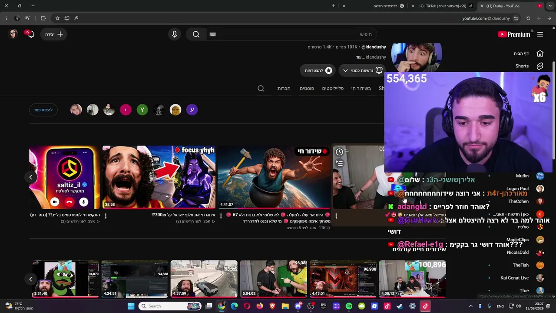Click the magnifier search button beside search box

coord(196,34)
